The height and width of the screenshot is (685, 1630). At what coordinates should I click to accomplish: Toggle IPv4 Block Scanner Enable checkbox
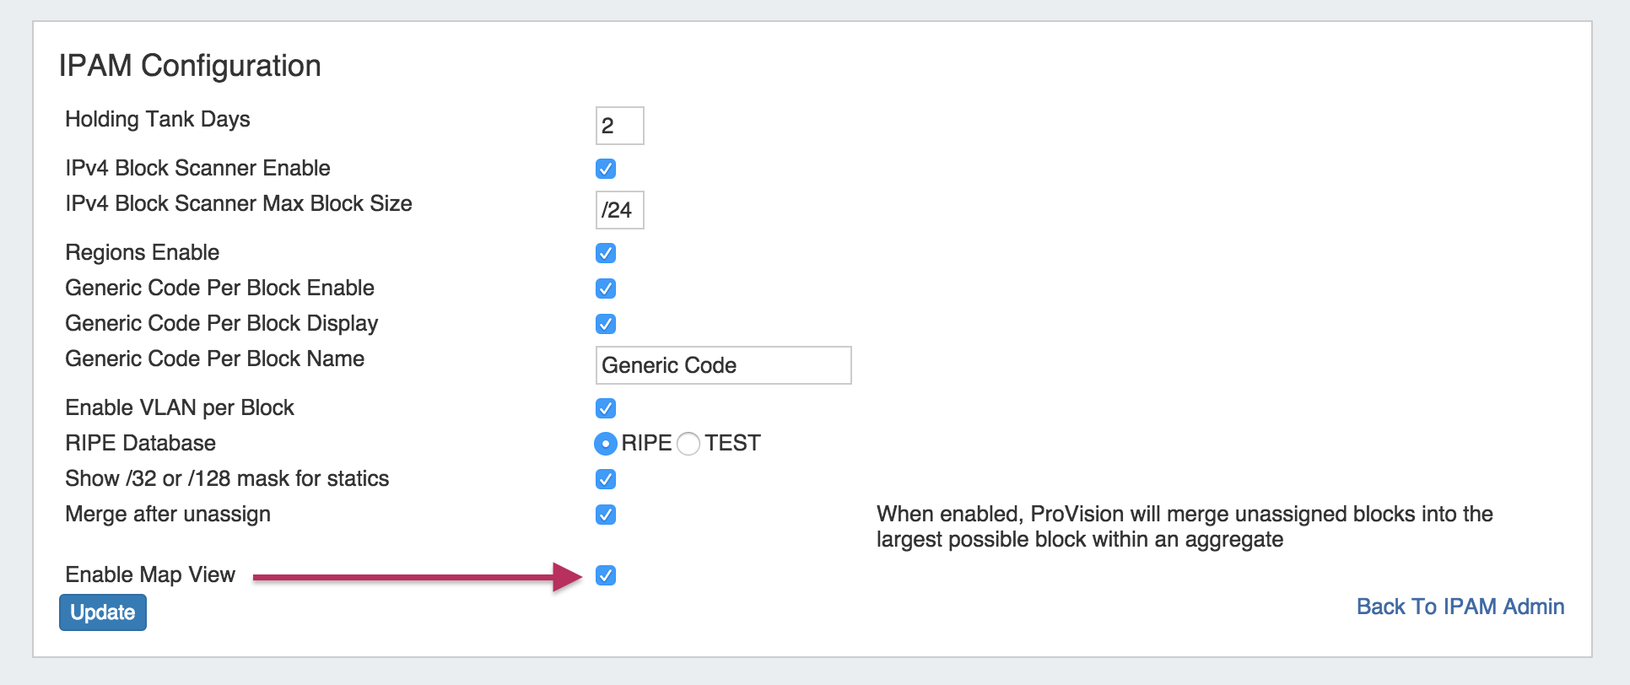606,169
